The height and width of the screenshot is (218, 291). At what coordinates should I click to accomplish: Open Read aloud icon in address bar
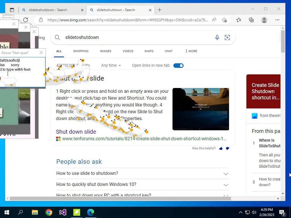214,20
